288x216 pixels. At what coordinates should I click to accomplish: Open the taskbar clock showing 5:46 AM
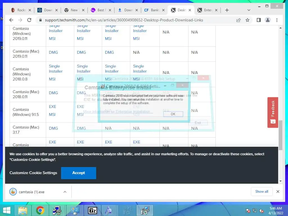point(276,211)
